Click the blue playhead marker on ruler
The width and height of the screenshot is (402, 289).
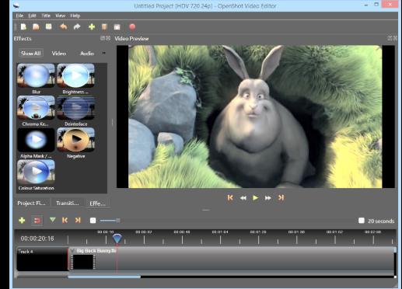point(117,239)
